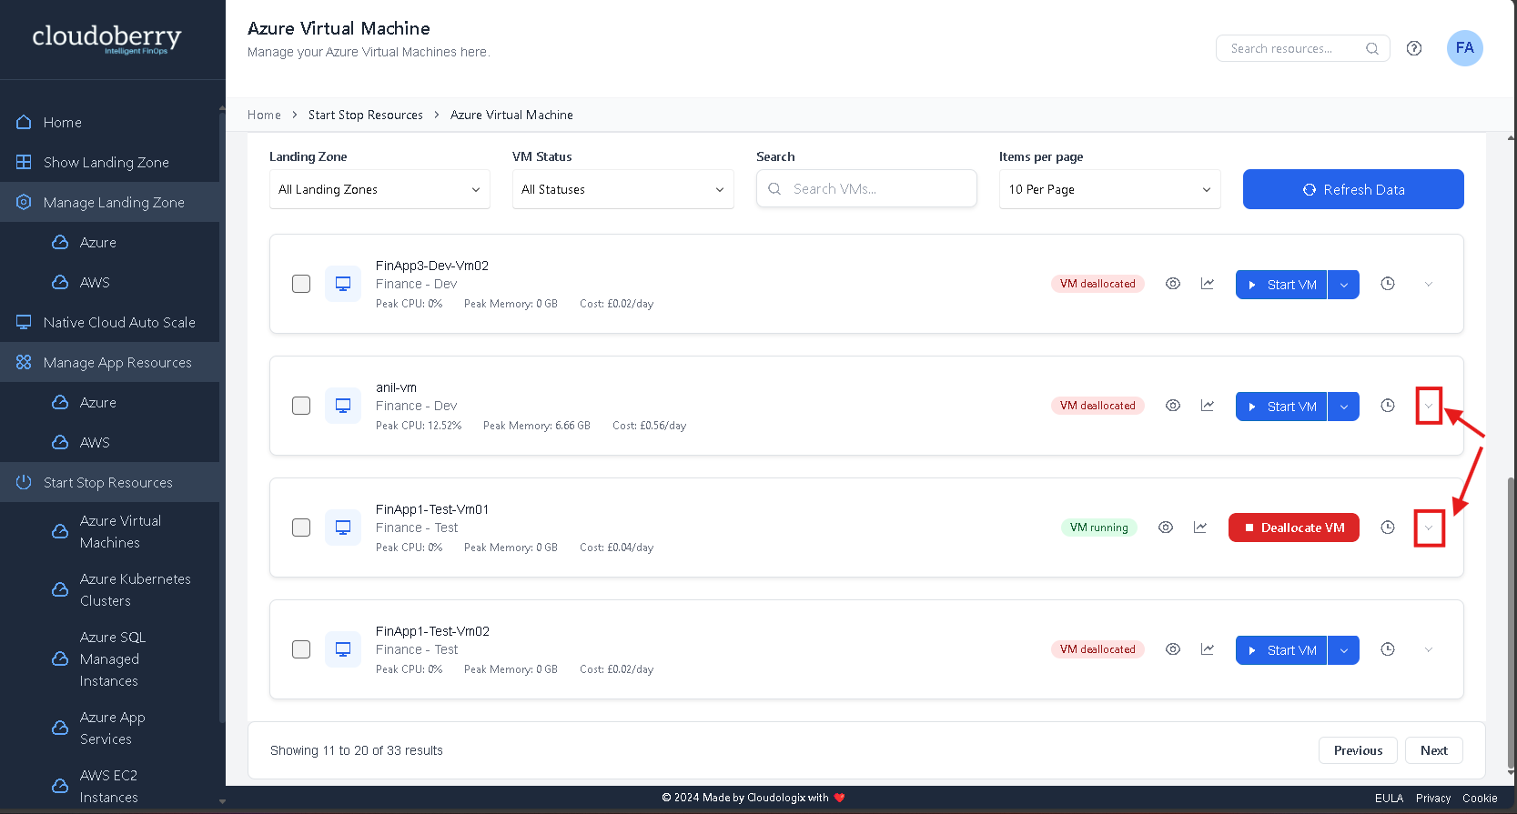Click the monitor icon of anil-vm
This screenshot has width=1517, height=814.
click(x=343, y=406)
